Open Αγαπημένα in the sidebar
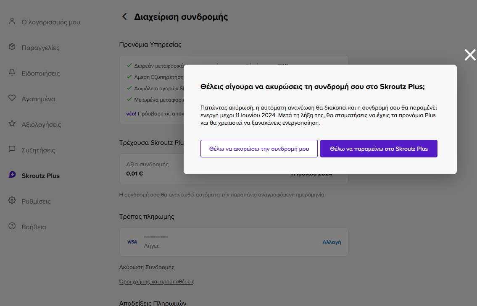 coord(38,99)
